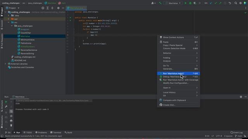Click the Git commit checkmark icon
This screenshot has width=248, height=139.
pos(215,3)
